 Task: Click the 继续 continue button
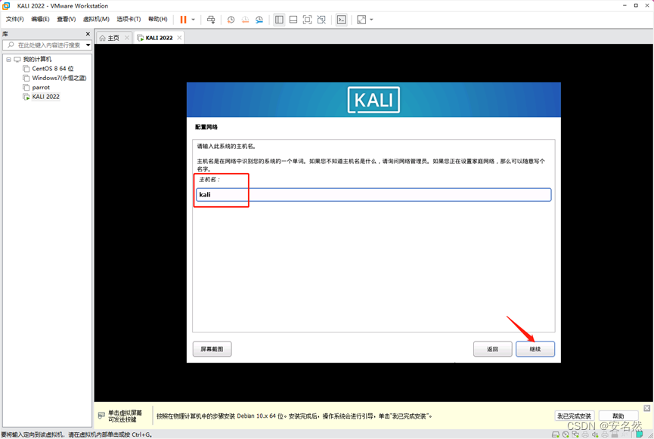(535, 349)
